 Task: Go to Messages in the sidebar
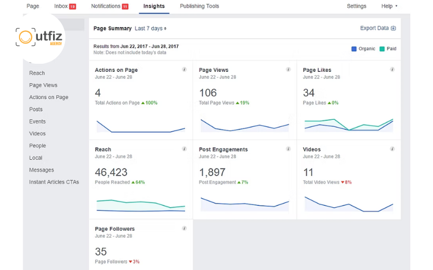42,170
